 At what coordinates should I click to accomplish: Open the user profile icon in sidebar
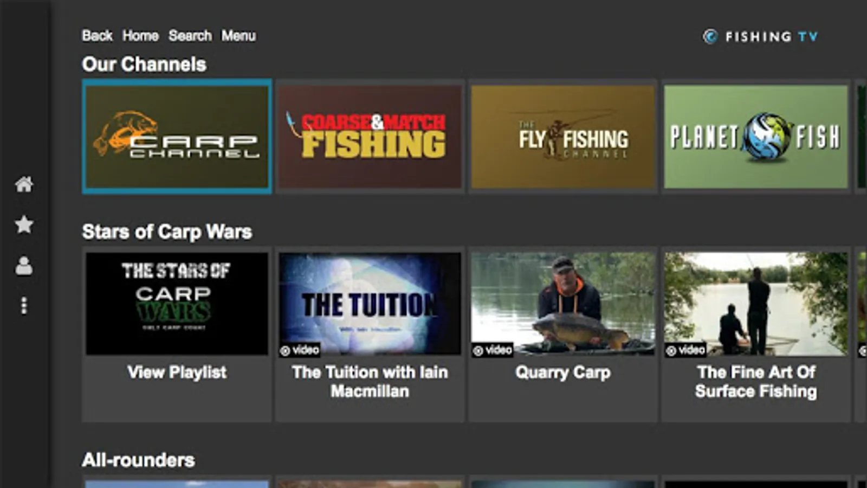[x=24, y=266]
